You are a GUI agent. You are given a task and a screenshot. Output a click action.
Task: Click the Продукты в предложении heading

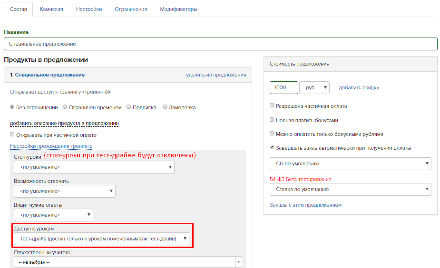click(x=46, y=60)
